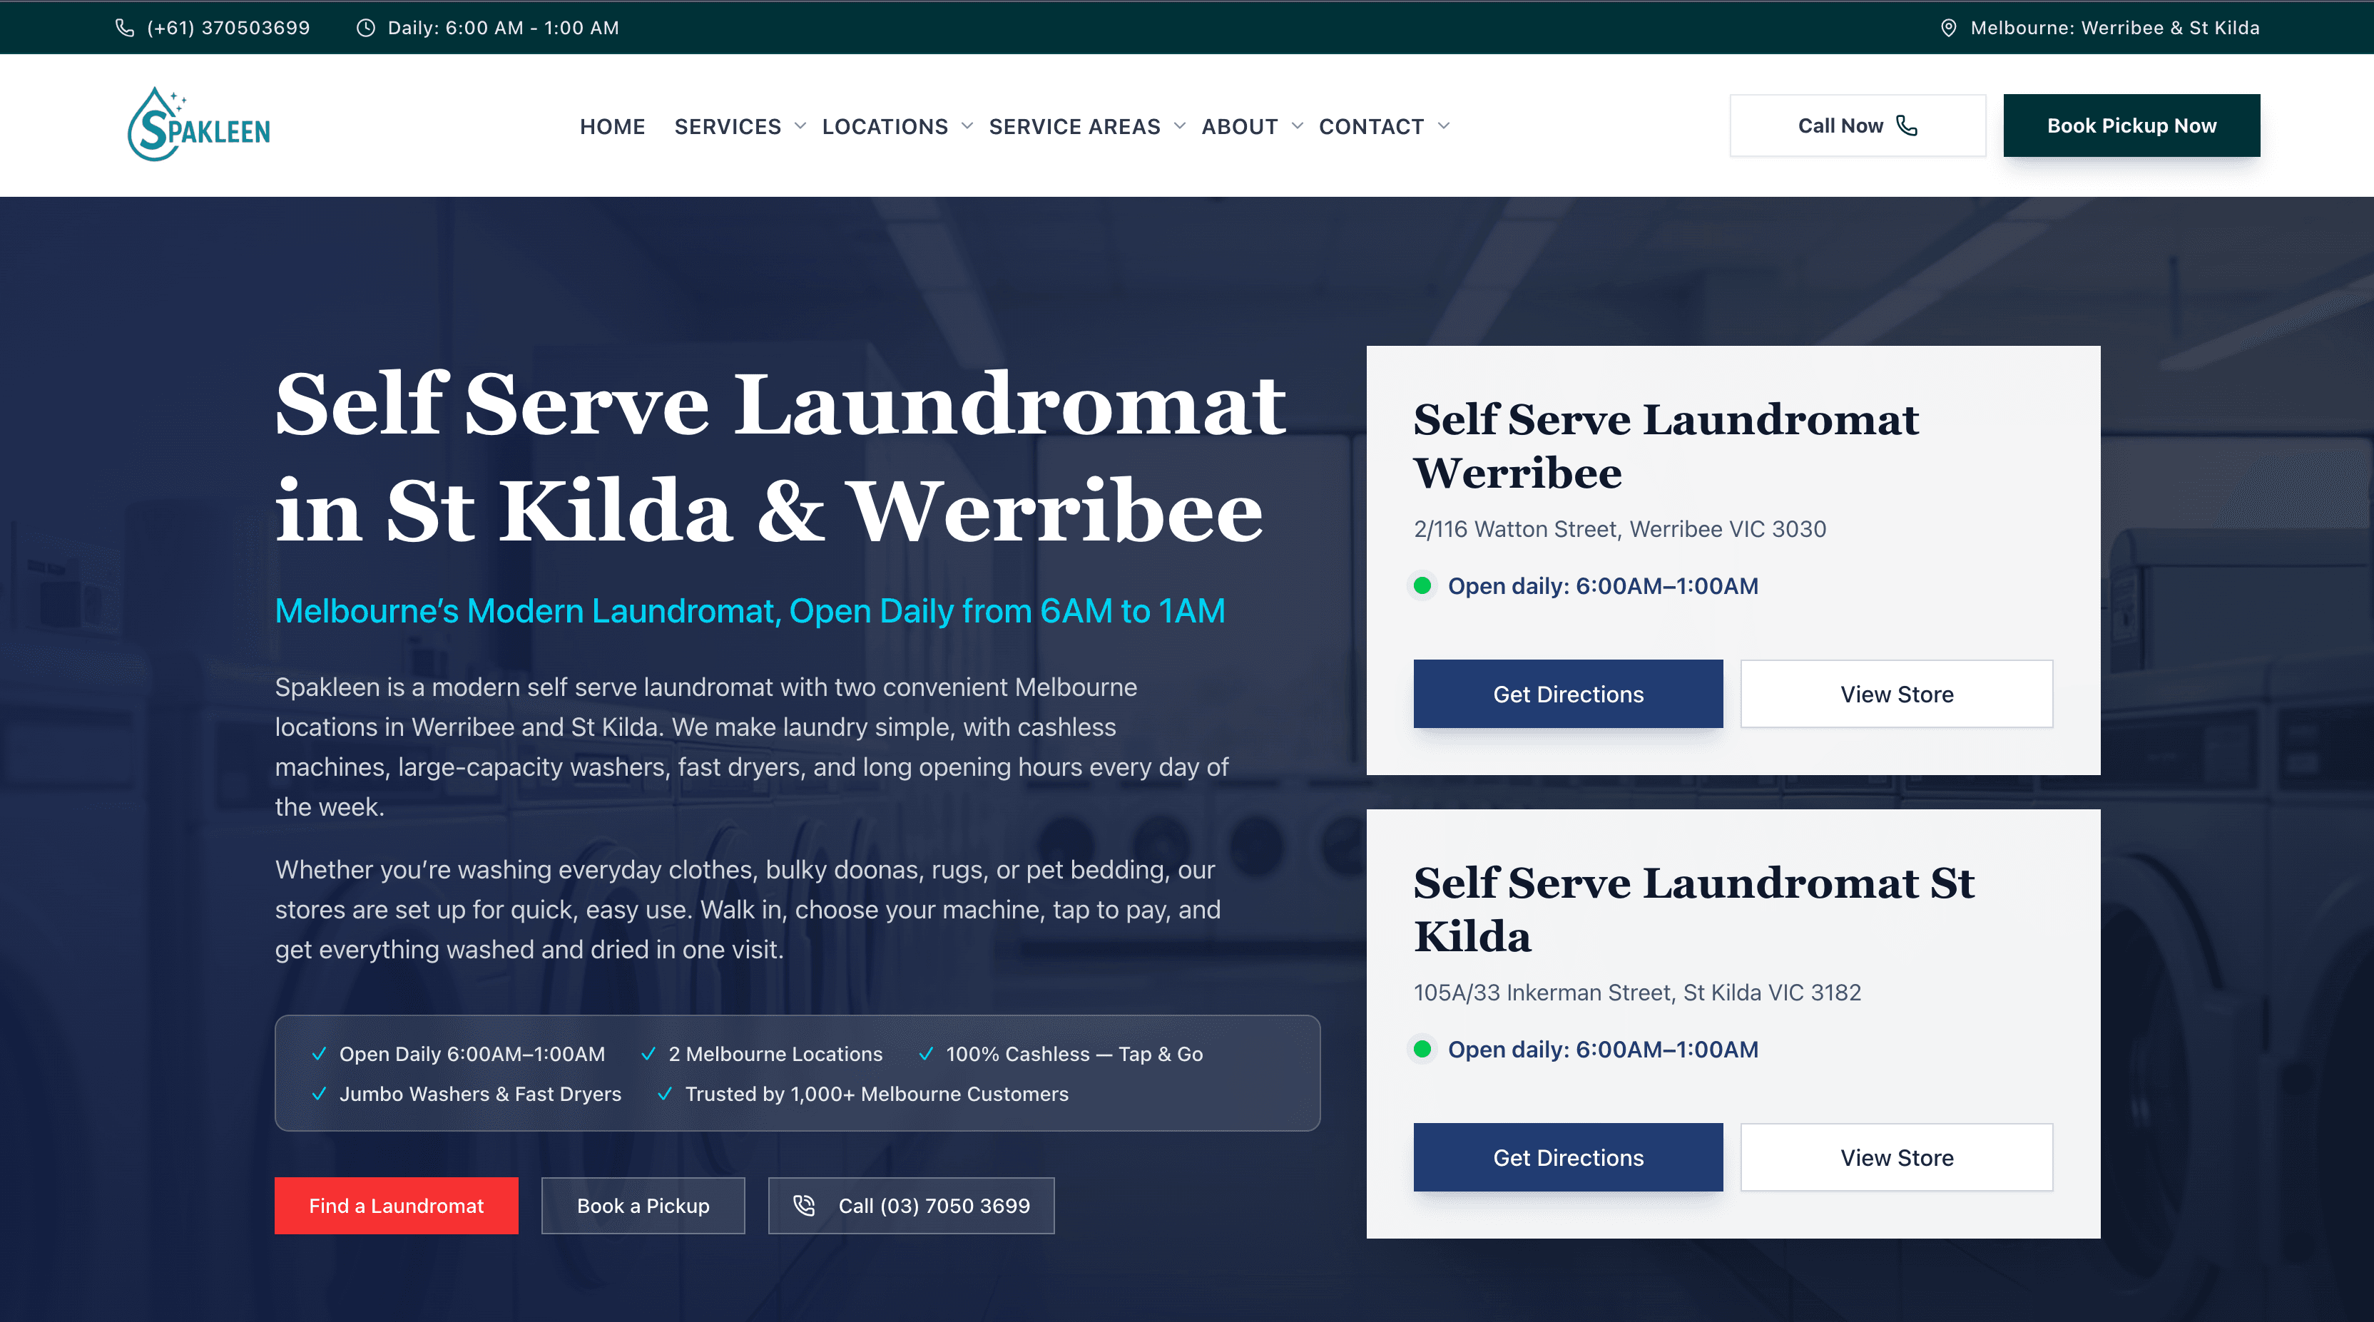The height and width of the screenshot is (1322, 2374).
Task: Expand the About dropdown chevron
Action: tap(1298, 126)
